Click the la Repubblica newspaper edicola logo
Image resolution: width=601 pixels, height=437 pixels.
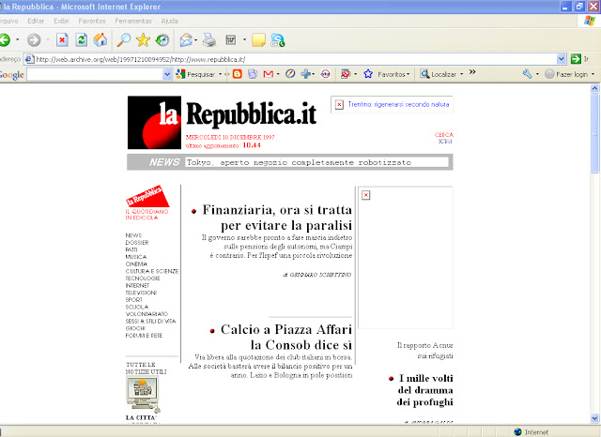click(147, 196)
